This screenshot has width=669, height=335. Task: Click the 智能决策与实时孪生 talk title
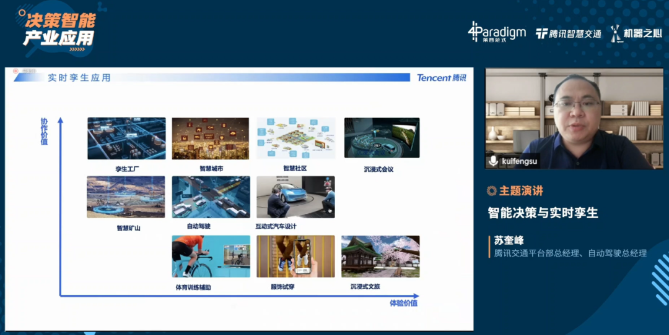[543, 213]
